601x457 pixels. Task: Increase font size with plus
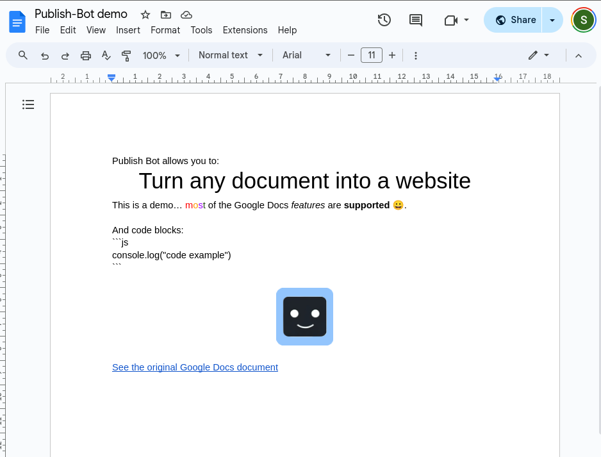(391, 56)
